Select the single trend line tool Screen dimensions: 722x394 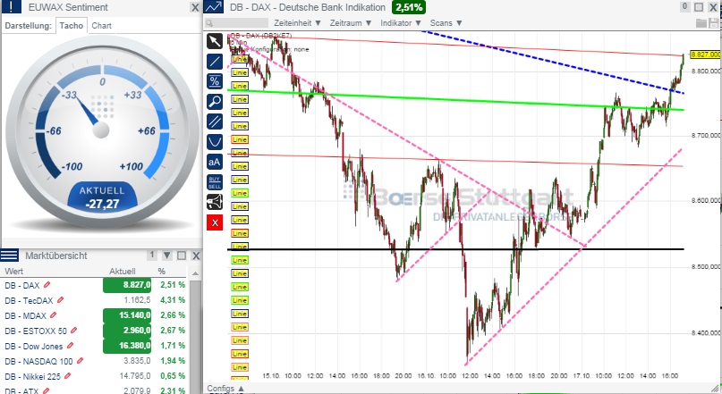tap(215, 61)
